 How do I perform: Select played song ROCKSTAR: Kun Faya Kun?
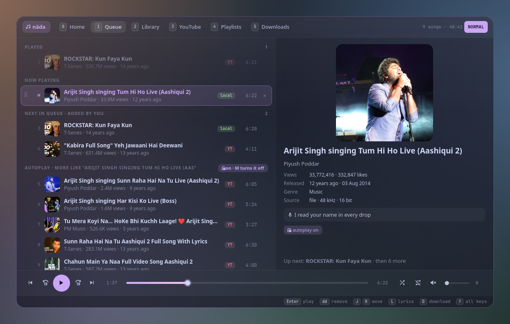(146, 62)
